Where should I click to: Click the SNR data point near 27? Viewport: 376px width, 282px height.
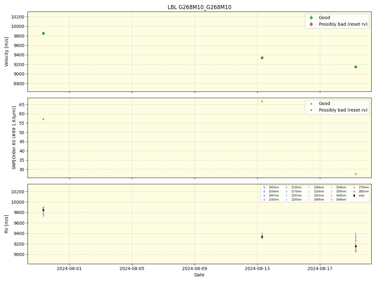click(356, 174)
